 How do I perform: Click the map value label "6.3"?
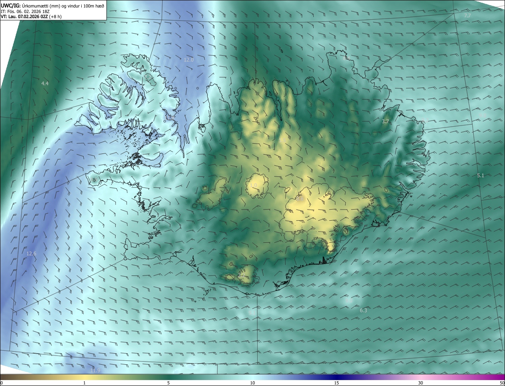pos(363,311)
